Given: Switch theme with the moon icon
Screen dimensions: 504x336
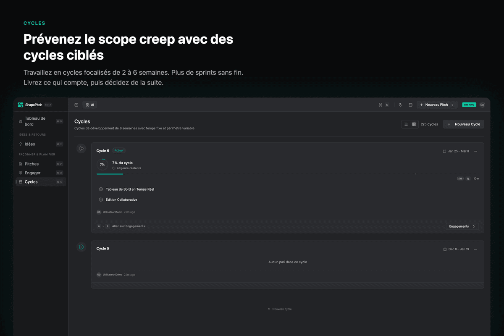Looking at the screenshot, I should 400,105.
